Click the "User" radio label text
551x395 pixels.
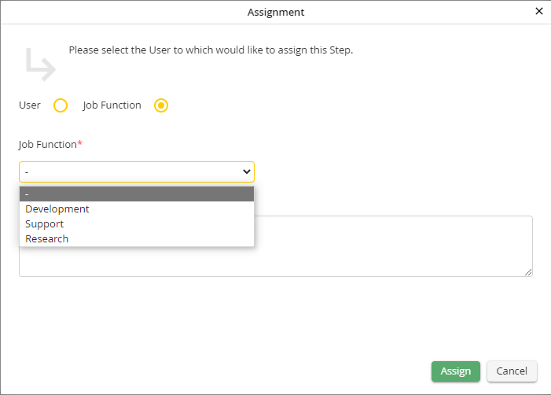point(30,105)
